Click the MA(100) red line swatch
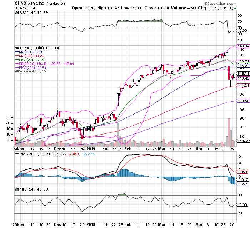 coord(17,56)
